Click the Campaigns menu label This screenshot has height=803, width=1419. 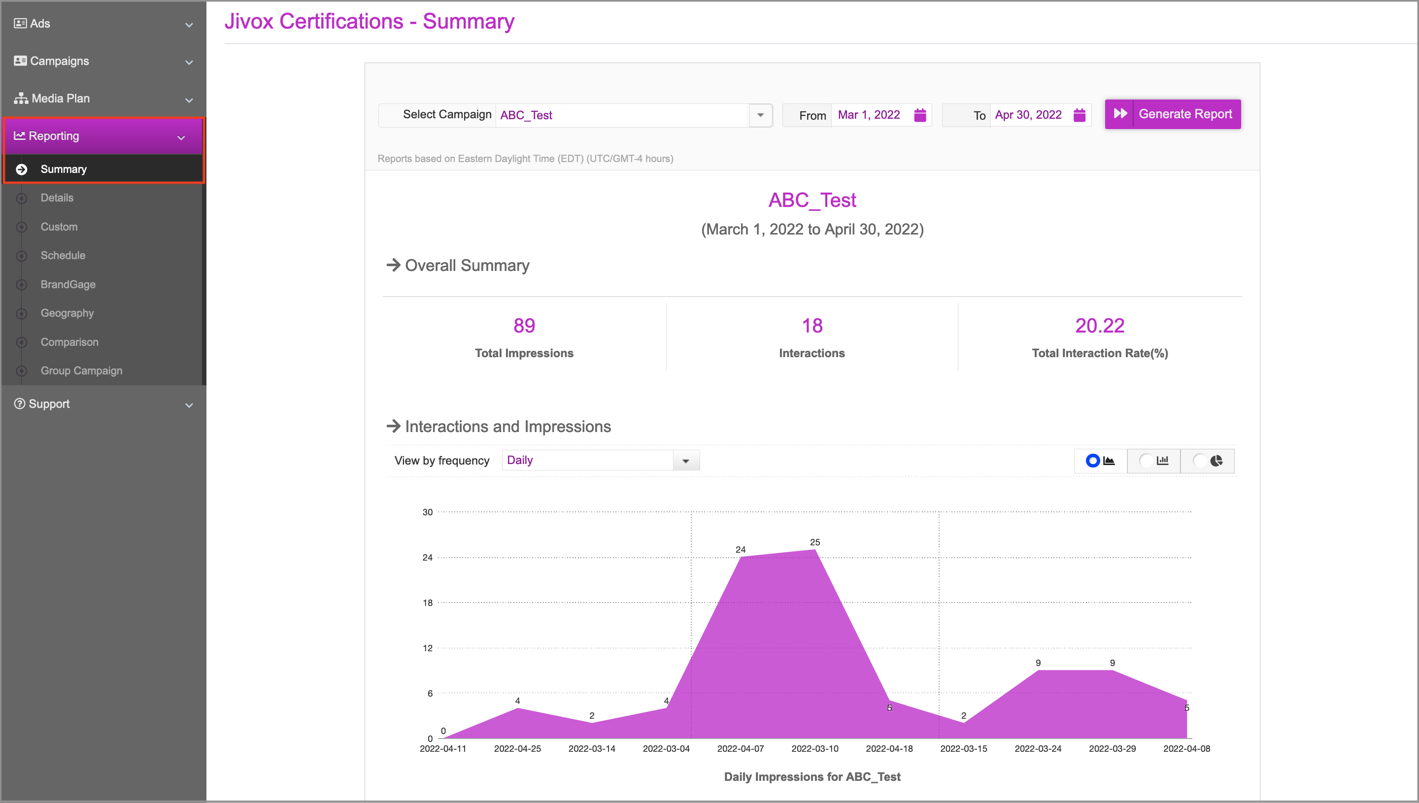tap(60, 61)
